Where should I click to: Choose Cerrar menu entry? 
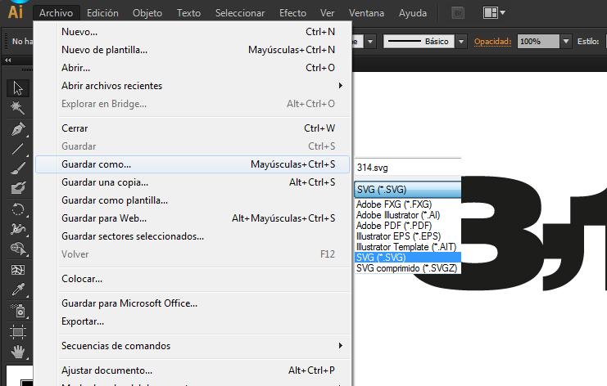click(x=193, y=128)
